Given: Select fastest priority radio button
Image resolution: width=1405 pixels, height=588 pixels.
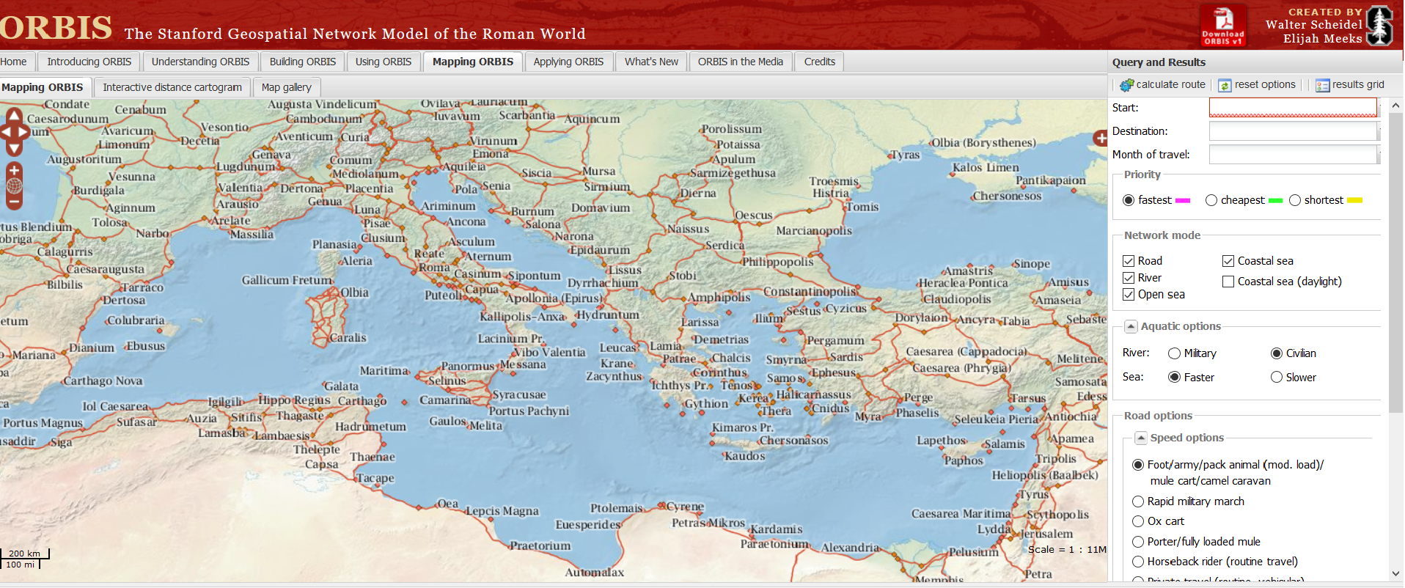Looking at the screenshot, I should click(x=1129, y=200).
